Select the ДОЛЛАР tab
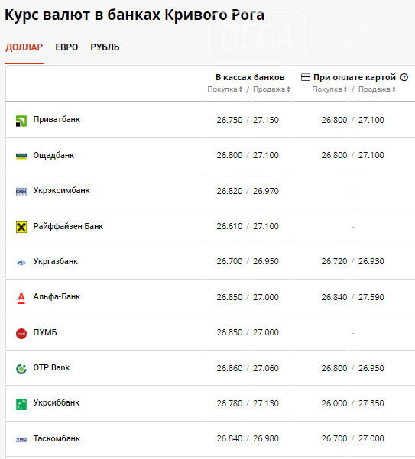The height and width of the screenshot is (459, 415). pos(24,47)
